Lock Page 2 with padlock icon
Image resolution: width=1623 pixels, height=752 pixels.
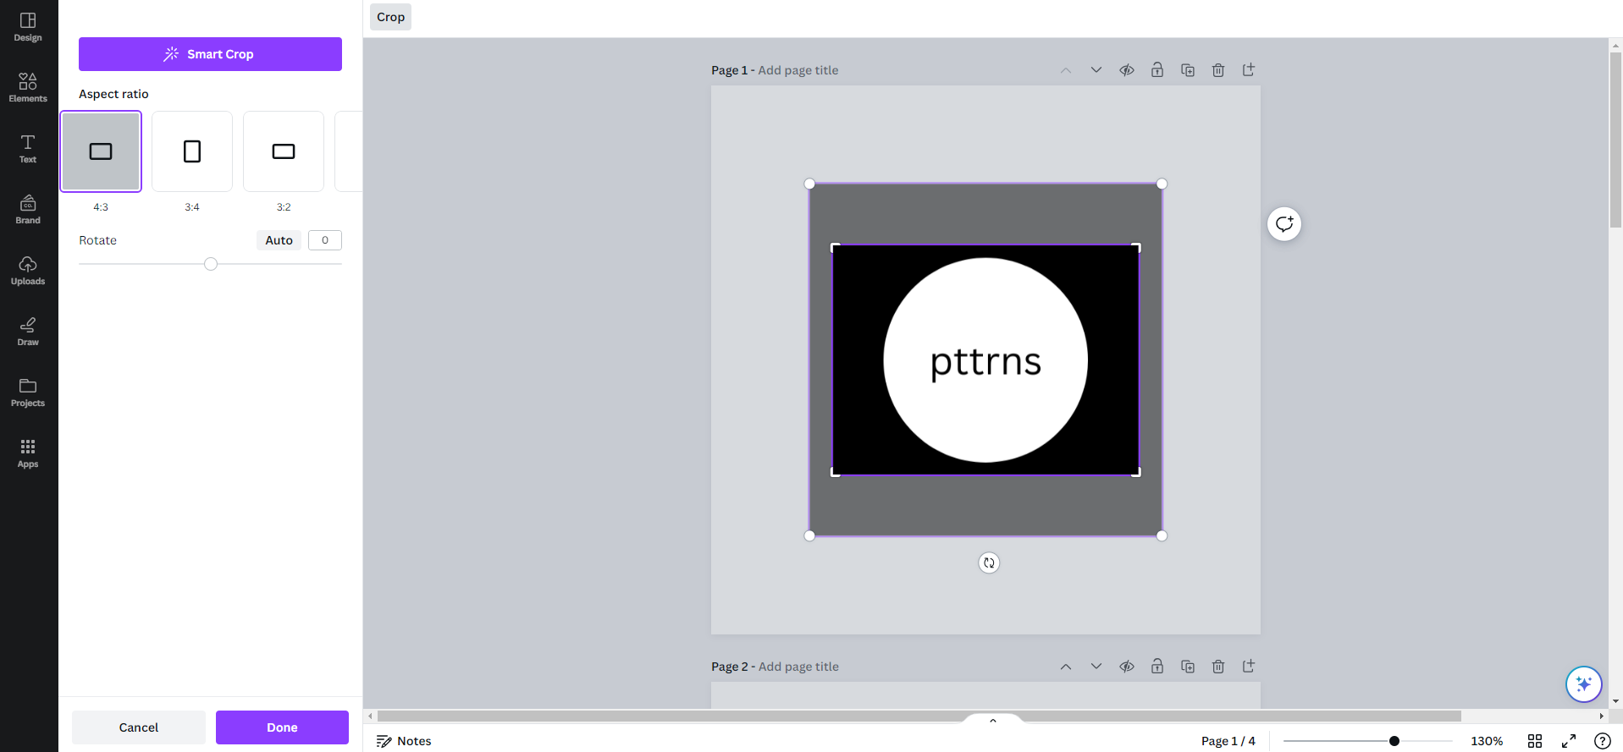coord(1157,667)
